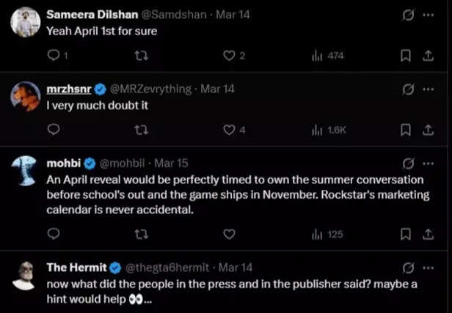
Task: Open @MRZevrything profile handle link
Action: (x=150, y=89)
